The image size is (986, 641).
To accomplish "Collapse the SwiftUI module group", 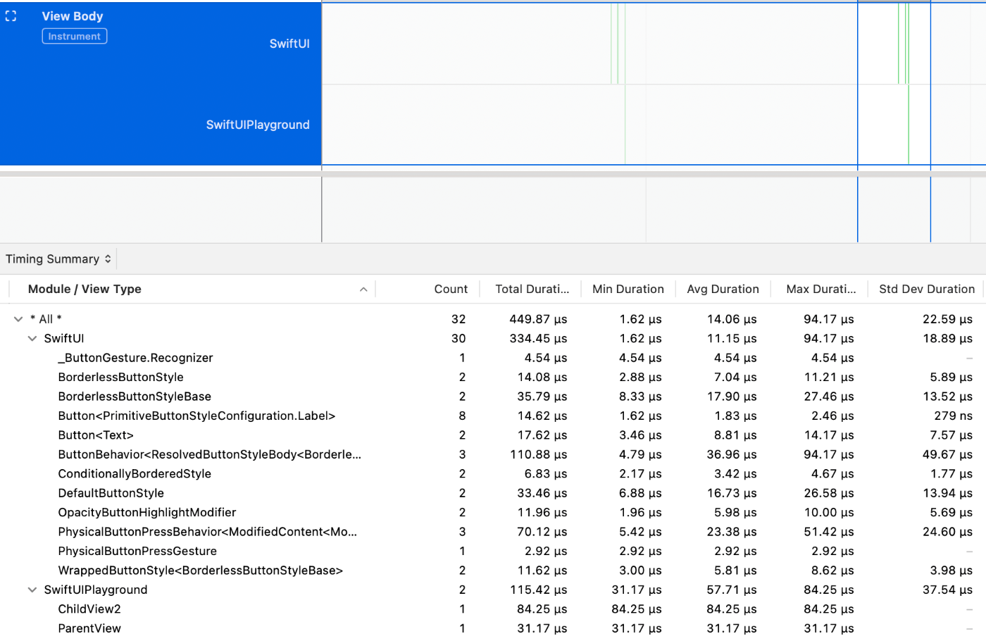I will tap(32, 339).
